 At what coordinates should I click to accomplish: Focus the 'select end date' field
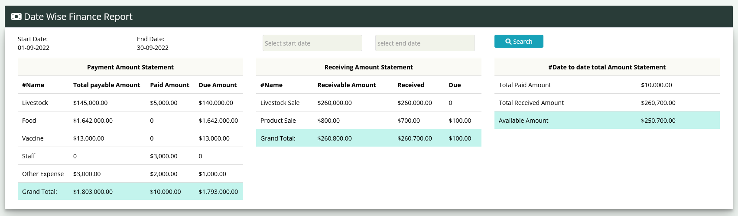[x=425, y=43]
